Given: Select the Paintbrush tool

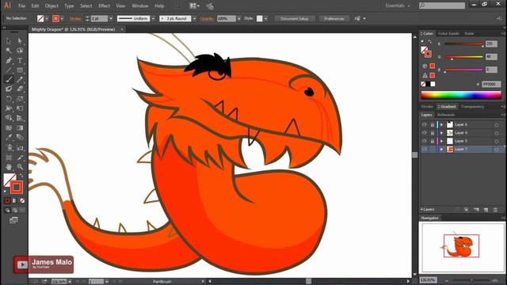Looking at the screenshot, I should point(9,79).
